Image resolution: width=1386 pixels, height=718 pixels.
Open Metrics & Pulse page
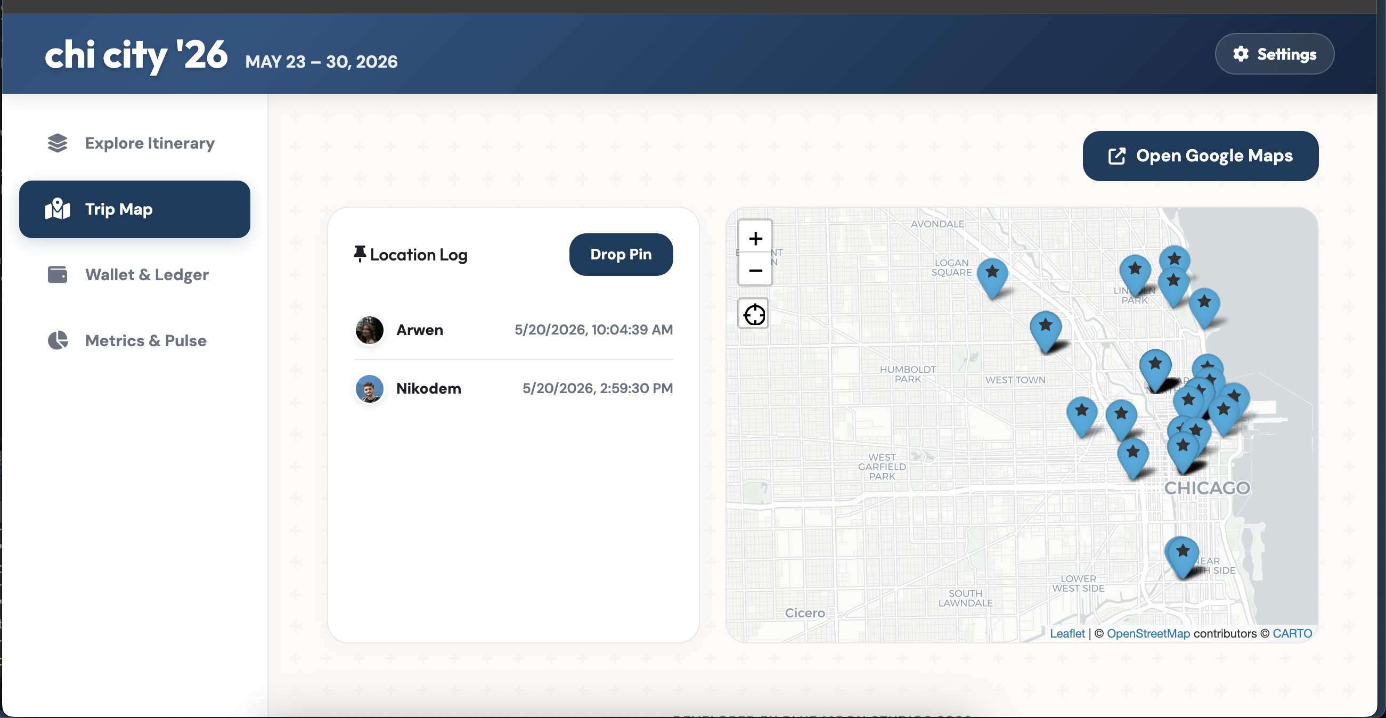click(x=135, y=340)
